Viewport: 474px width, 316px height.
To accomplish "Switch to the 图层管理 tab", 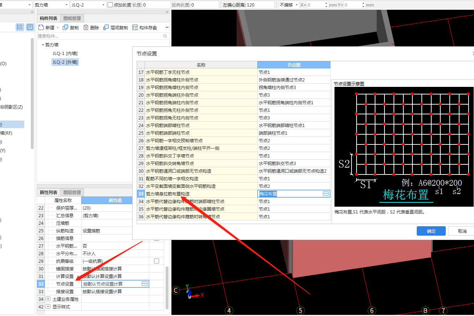I will click(72, 192).
